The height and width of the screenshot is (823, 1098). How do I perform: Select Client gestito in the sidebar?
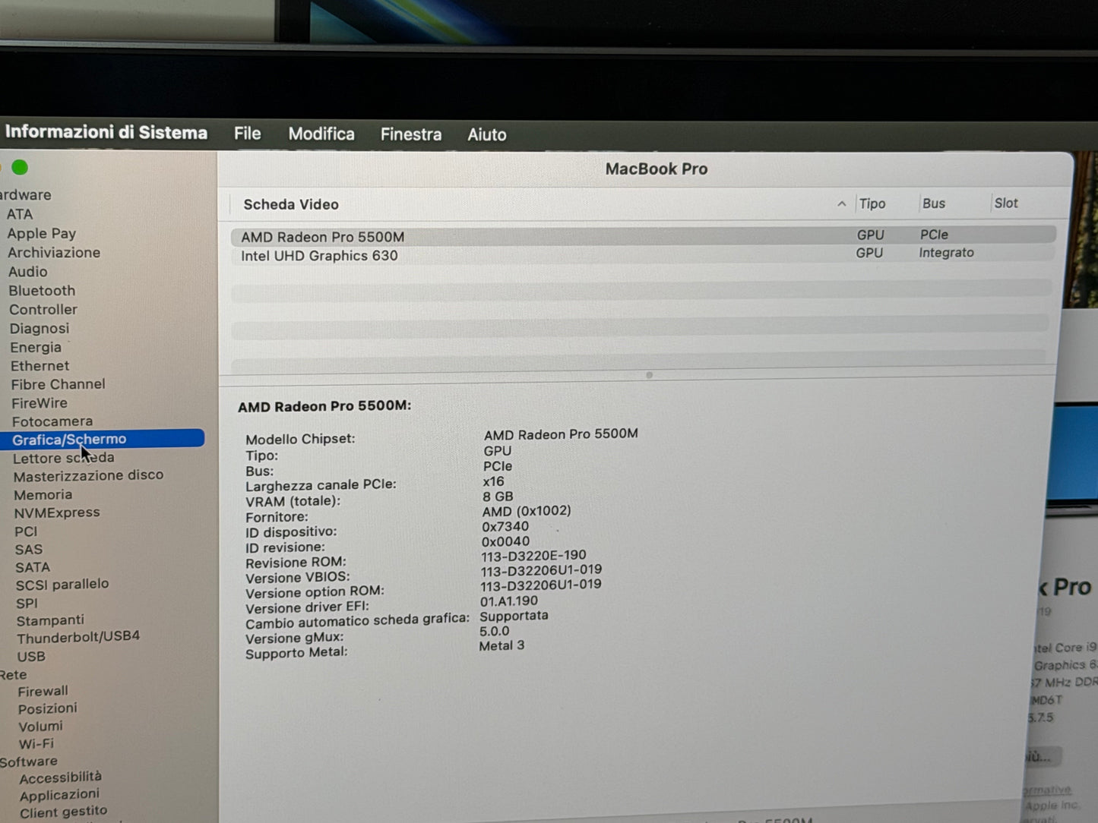tap(63, 812)
